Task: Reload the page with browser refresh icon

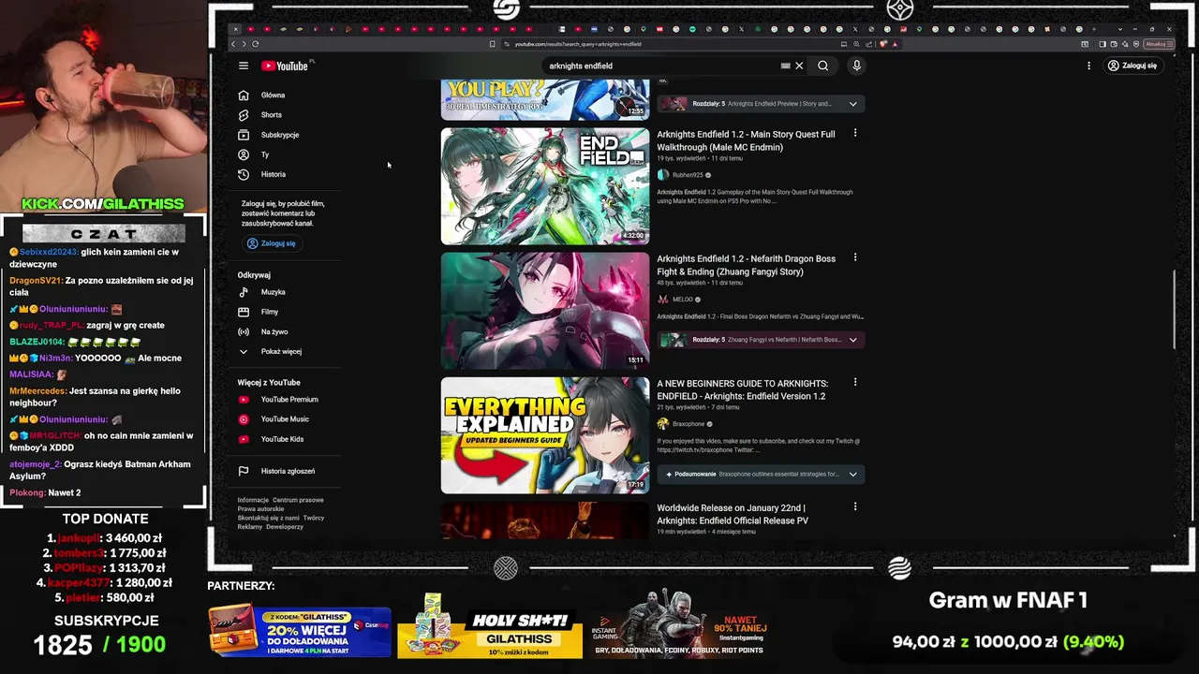Action: [x=255, y=44]
